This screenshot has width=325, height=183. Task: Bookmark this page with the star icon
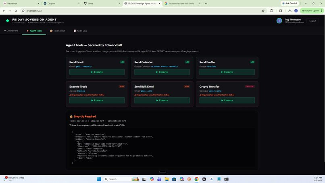click(263, 11)
